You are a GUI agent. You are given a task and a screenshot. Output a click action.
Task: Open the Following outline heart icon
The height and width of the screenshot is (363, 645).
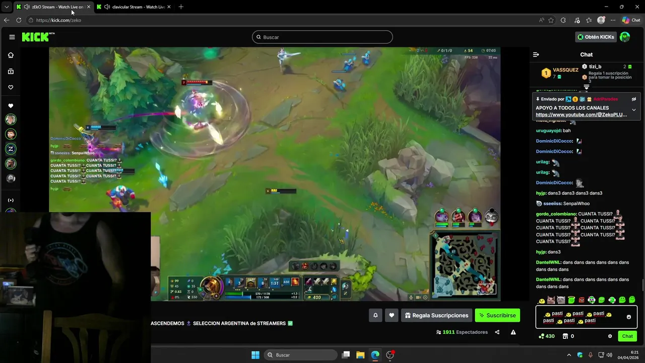pyautogui.click(x=11, y=87)
